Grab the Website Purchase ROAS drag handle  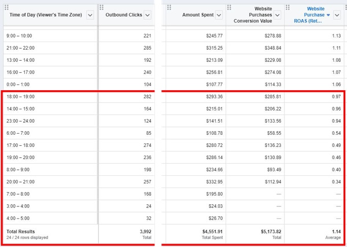point(287,8)
